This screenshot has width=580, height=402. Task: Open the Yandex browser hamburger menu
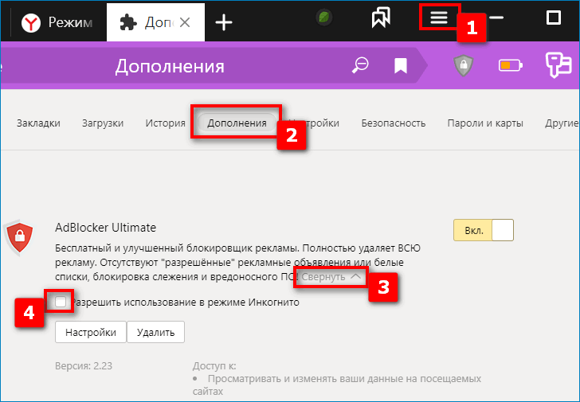coord(439,17)
